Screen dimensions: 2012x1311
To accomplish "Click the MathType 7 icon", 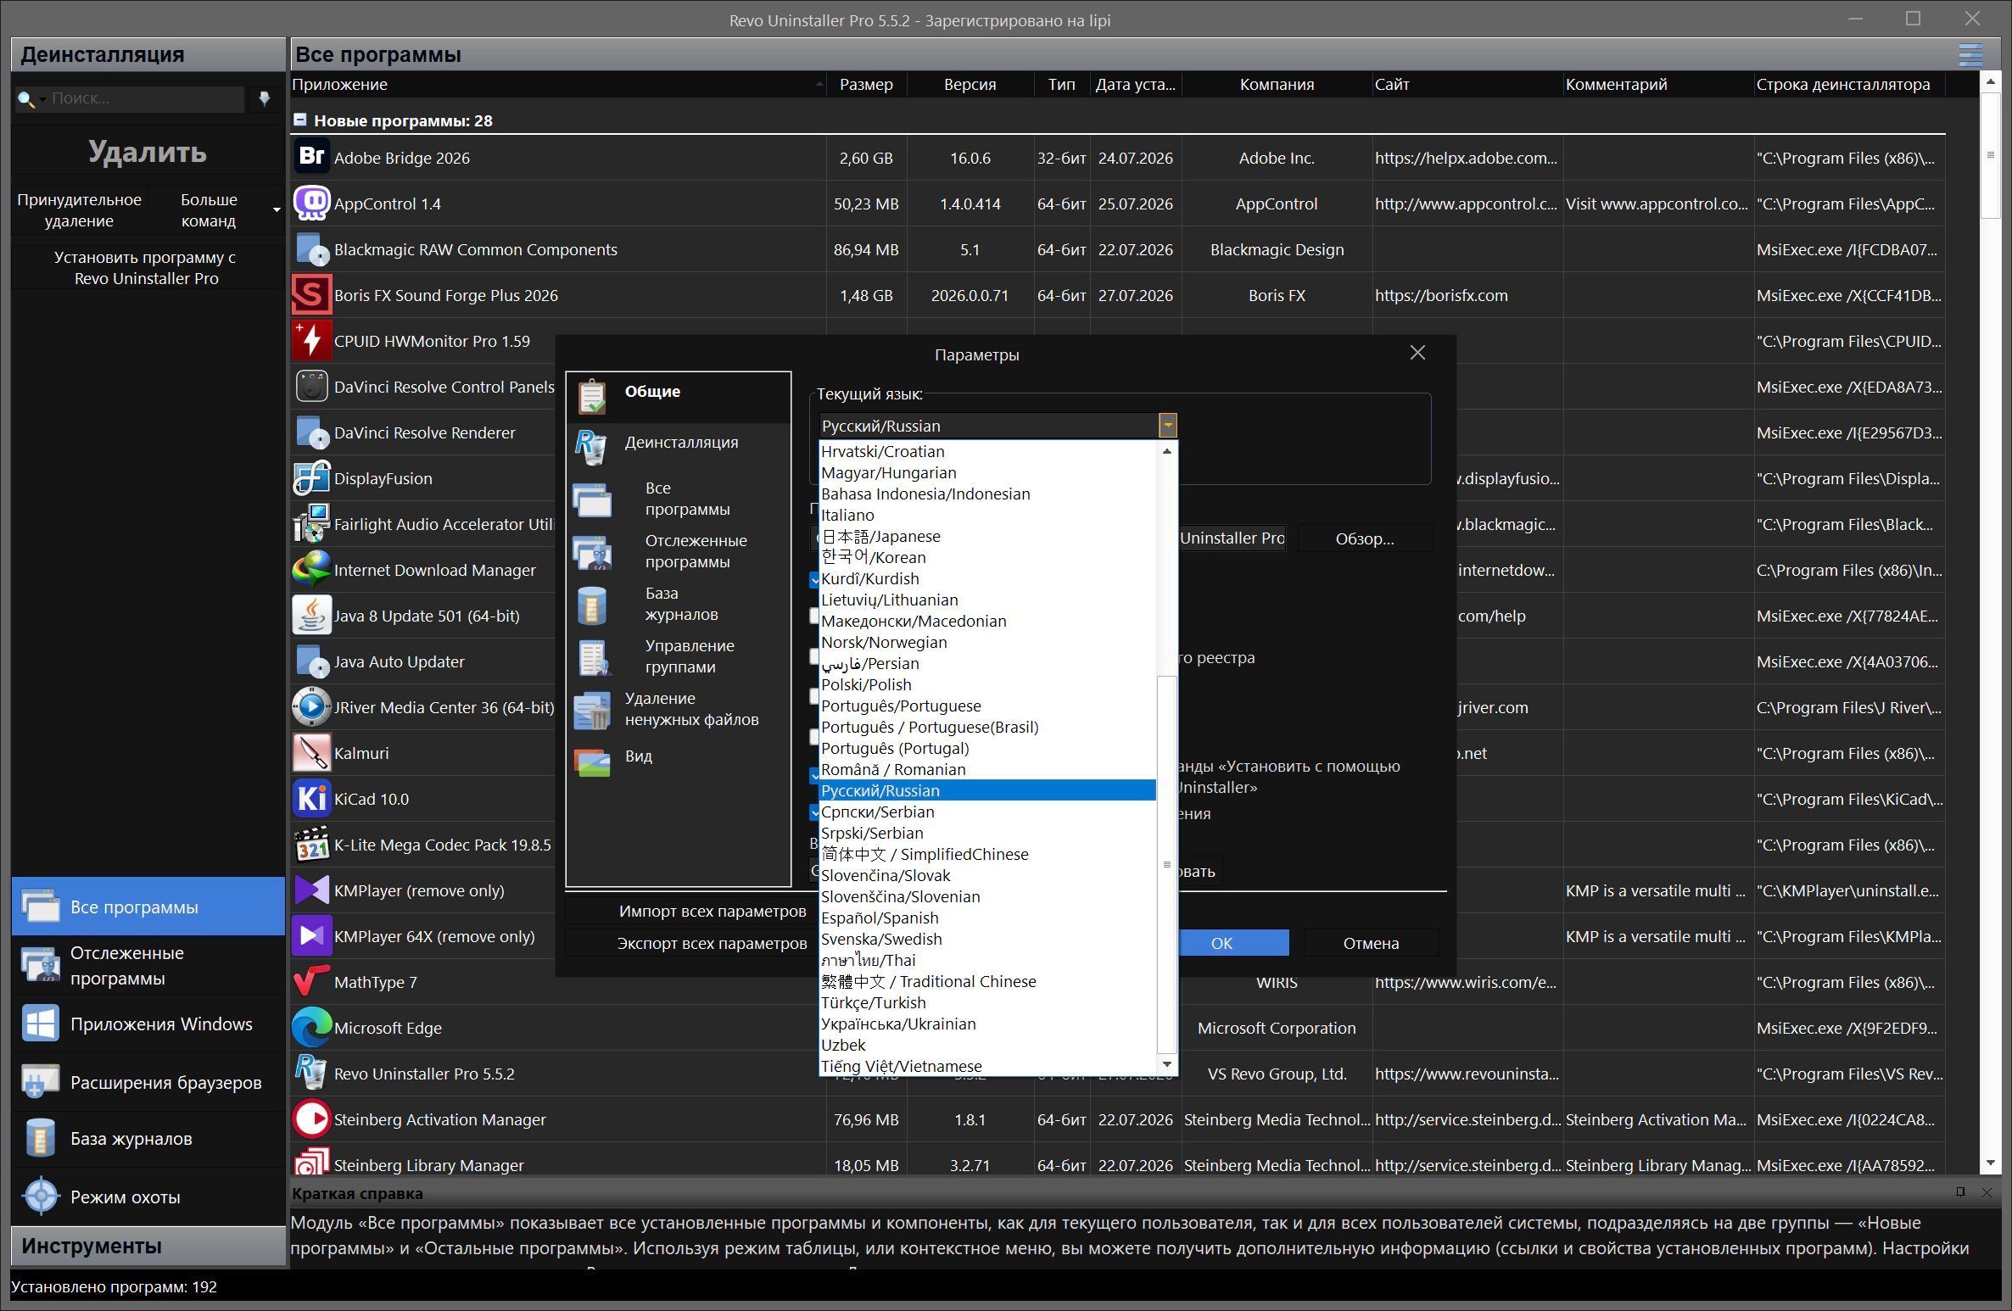I will [x=311, y=982].
